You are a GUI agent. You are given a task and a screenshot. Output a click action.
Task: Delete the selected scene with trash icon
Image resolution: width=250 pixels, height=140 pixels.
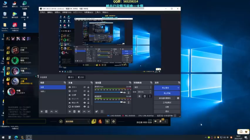(x=46, y=112)
